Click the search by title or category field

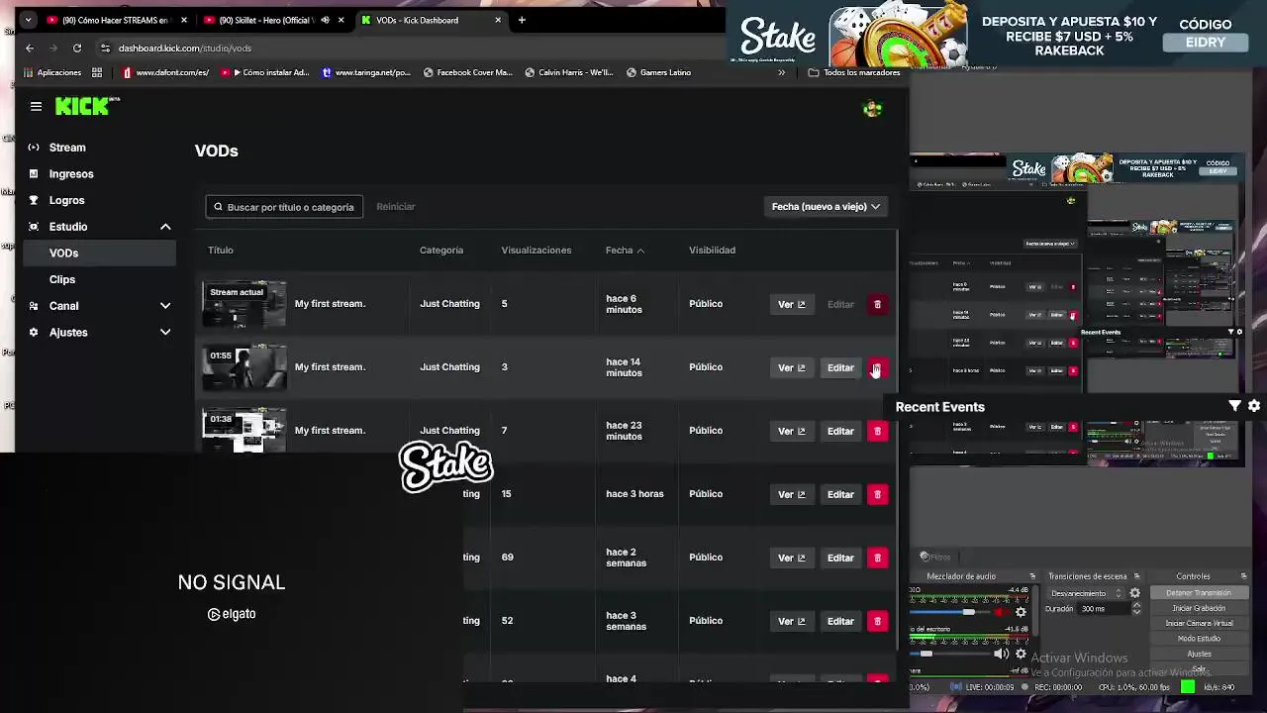(x=284, y=207)
